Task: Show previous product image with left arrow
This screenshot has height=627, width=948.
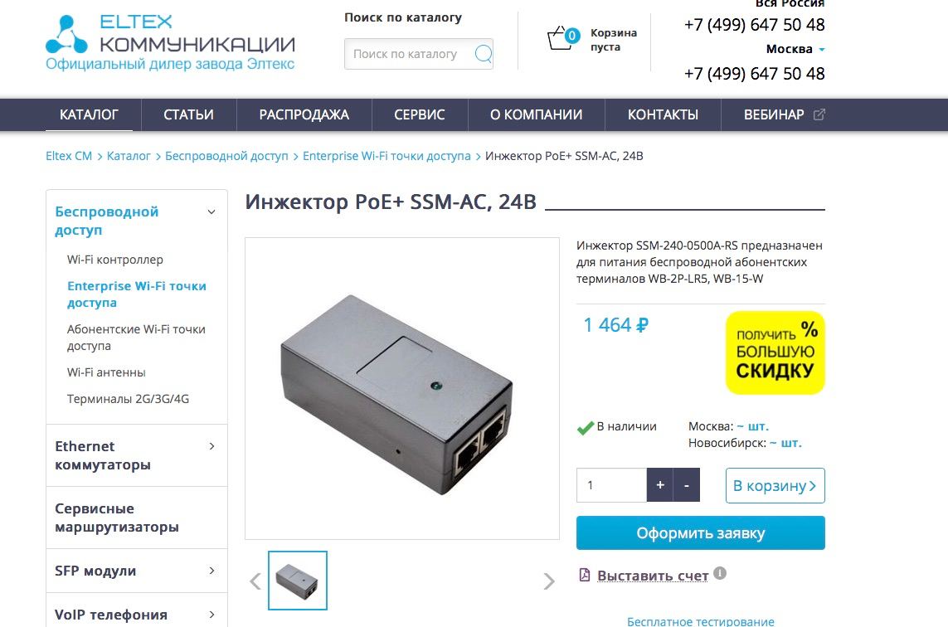Action: [255, 581]
